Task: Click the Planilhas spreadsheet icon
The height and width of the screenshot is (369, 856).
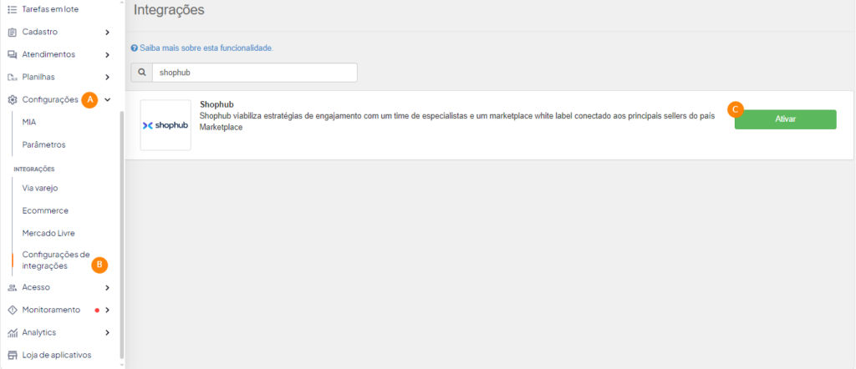Action: pos(13,78)
